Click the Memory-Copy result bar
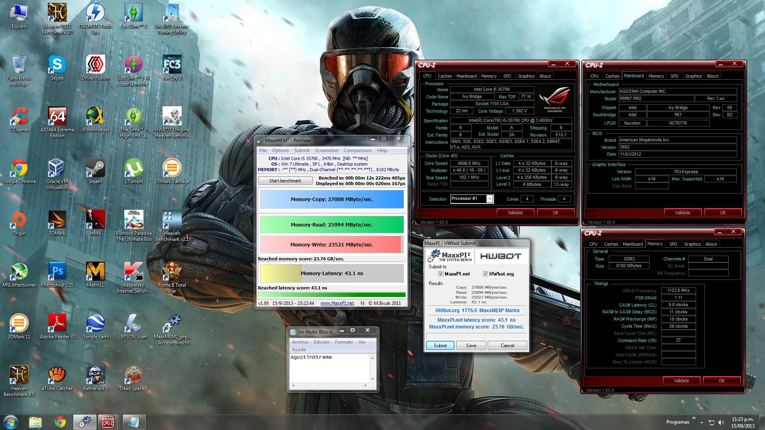The image size is (765, 430). point(332,199)
